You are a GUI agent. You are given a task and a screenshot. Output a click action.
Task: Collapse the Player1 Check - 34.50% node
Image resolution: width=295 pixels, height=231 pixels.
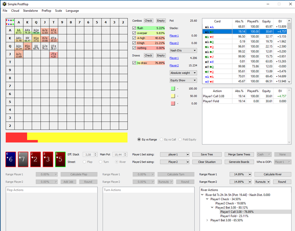[207, 199]
